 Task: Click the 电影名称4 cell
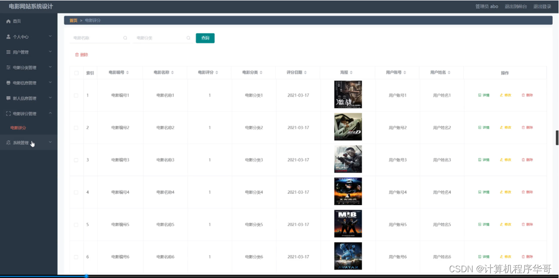pos(165,192)
